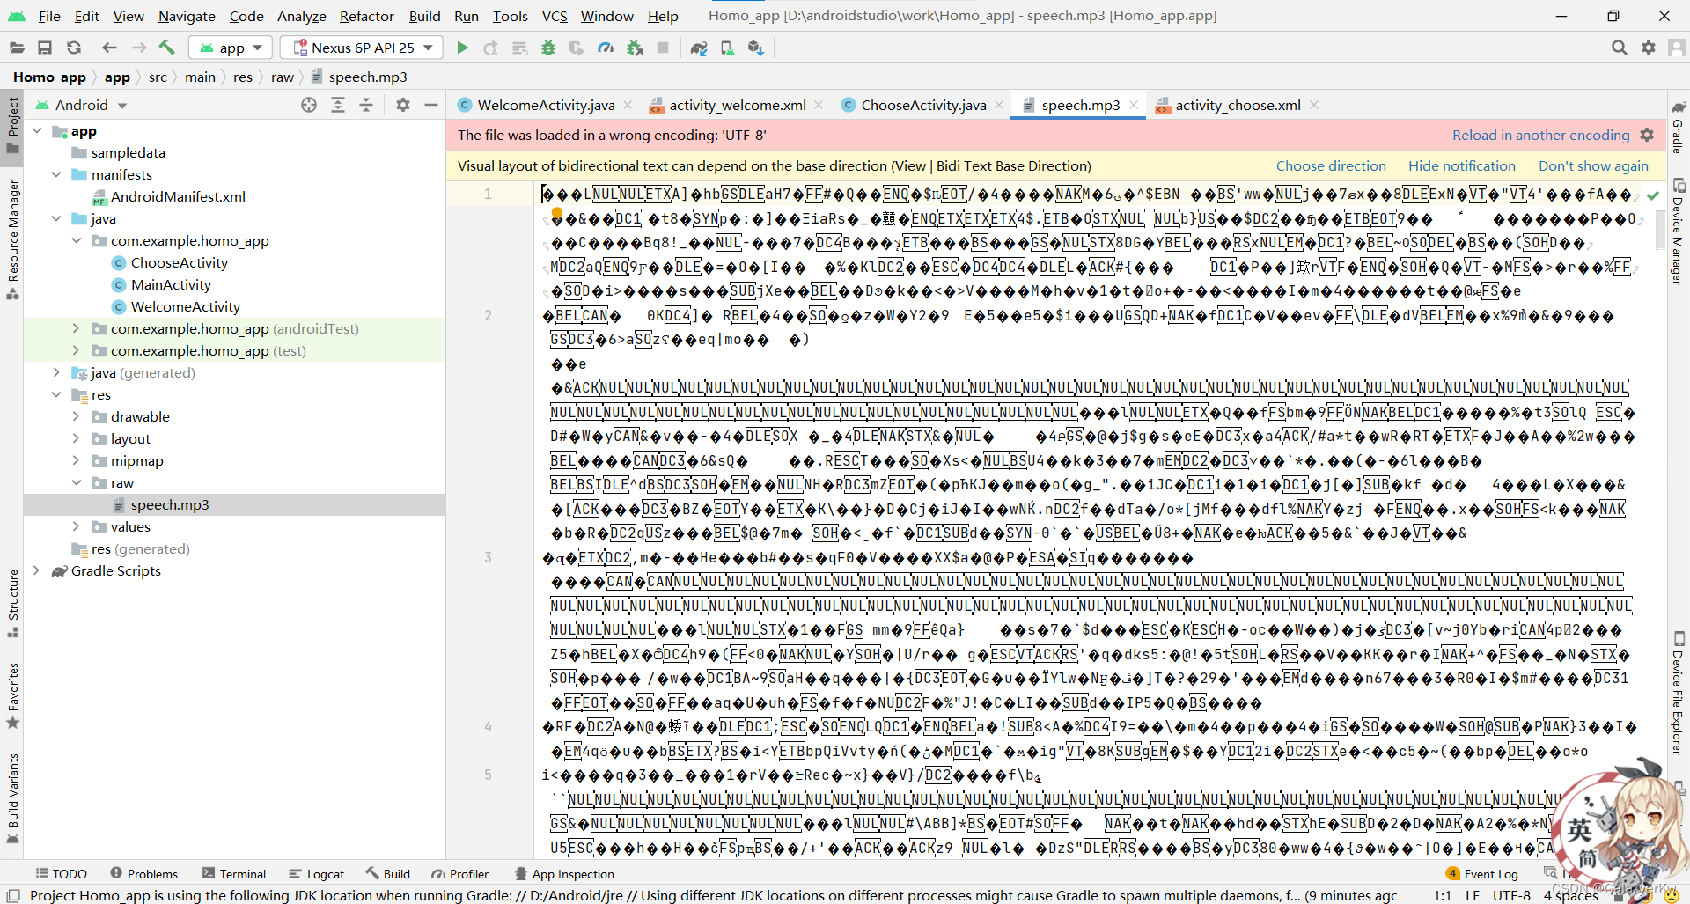The width and height of the screenshot is (1690, 904).
Task: Click LF line separator in status bar
Action: pos(1472,895)
